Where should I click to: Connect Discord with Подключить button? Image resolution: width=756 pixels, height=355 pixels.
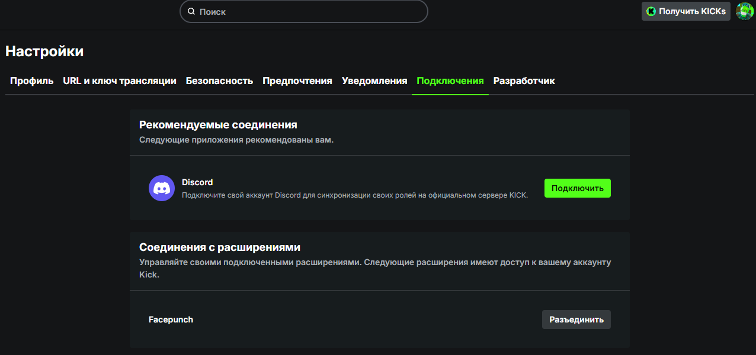coord(578,188)
